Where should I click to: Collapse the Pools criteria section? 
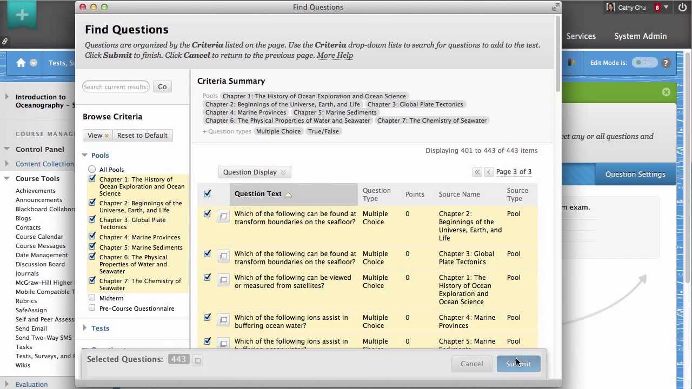pyautogui.click(x=85, y=155)
